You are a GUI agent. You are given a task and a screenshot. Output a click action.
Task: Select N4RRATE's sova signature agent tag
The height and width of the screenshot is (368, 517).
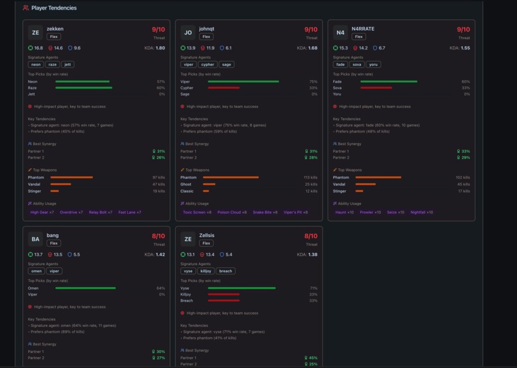356,65
